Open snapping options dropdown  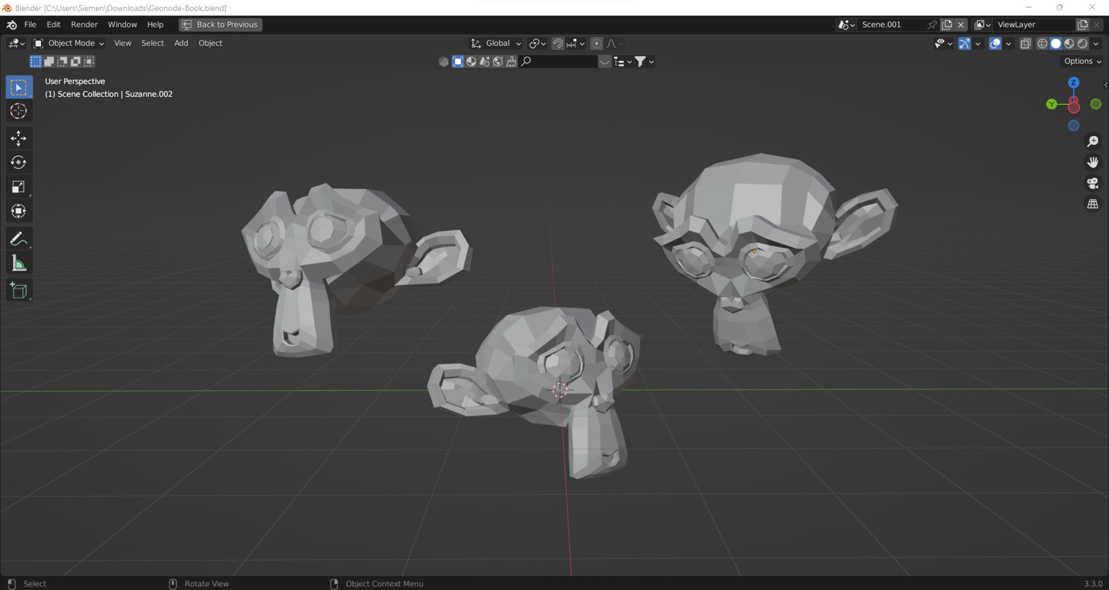576,43
